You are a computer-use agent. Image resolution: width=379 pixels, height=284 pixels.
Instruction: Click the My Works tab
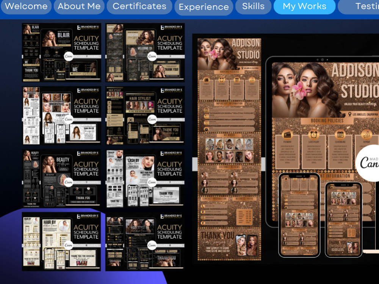[305, 6]
